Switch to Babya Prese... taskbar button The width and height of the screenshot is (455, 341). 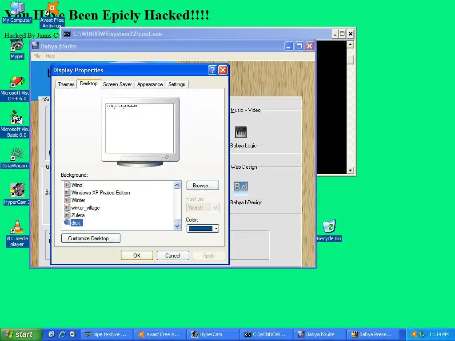[373, 334]
